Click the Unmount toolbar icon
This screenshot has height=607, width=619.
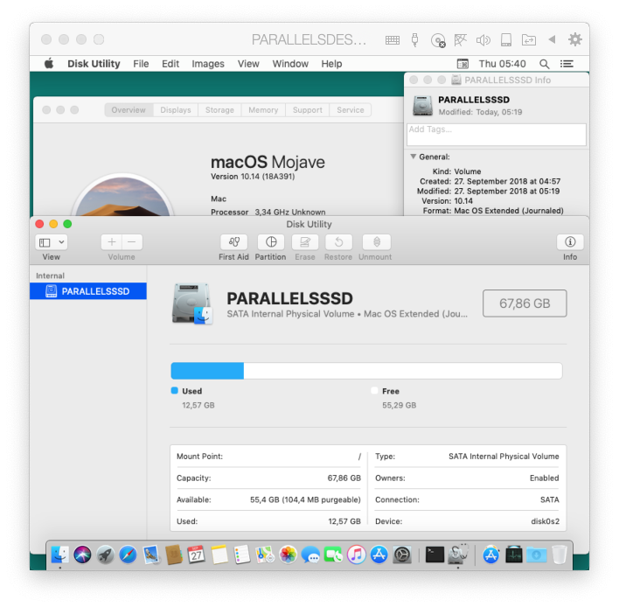(x=377, y=242)
